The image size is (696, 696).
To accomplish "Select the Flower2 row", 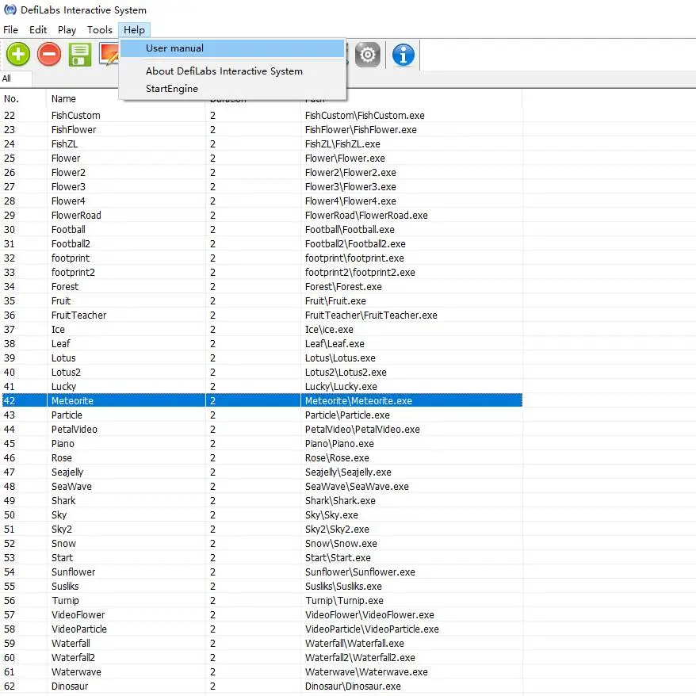I will click(262, 172).
